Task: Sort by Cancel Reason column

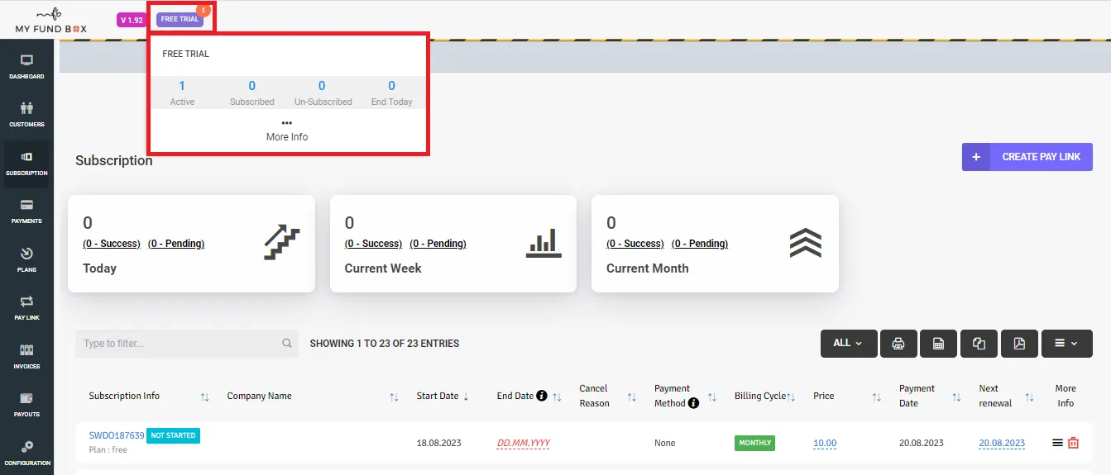Action: [632, 397]
